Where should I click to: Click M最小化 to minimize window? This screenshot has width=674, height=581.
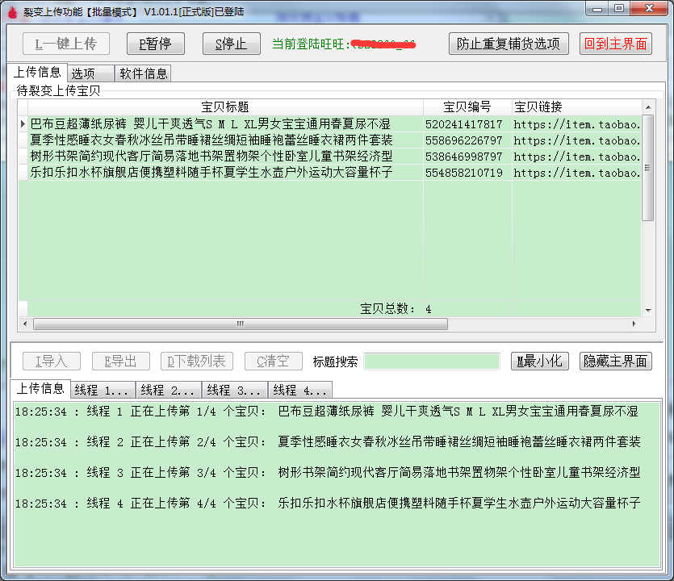tap(539, 362)
